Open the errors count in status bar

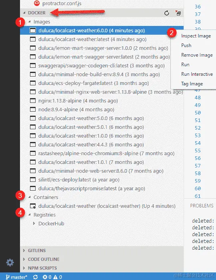[47, 277]
